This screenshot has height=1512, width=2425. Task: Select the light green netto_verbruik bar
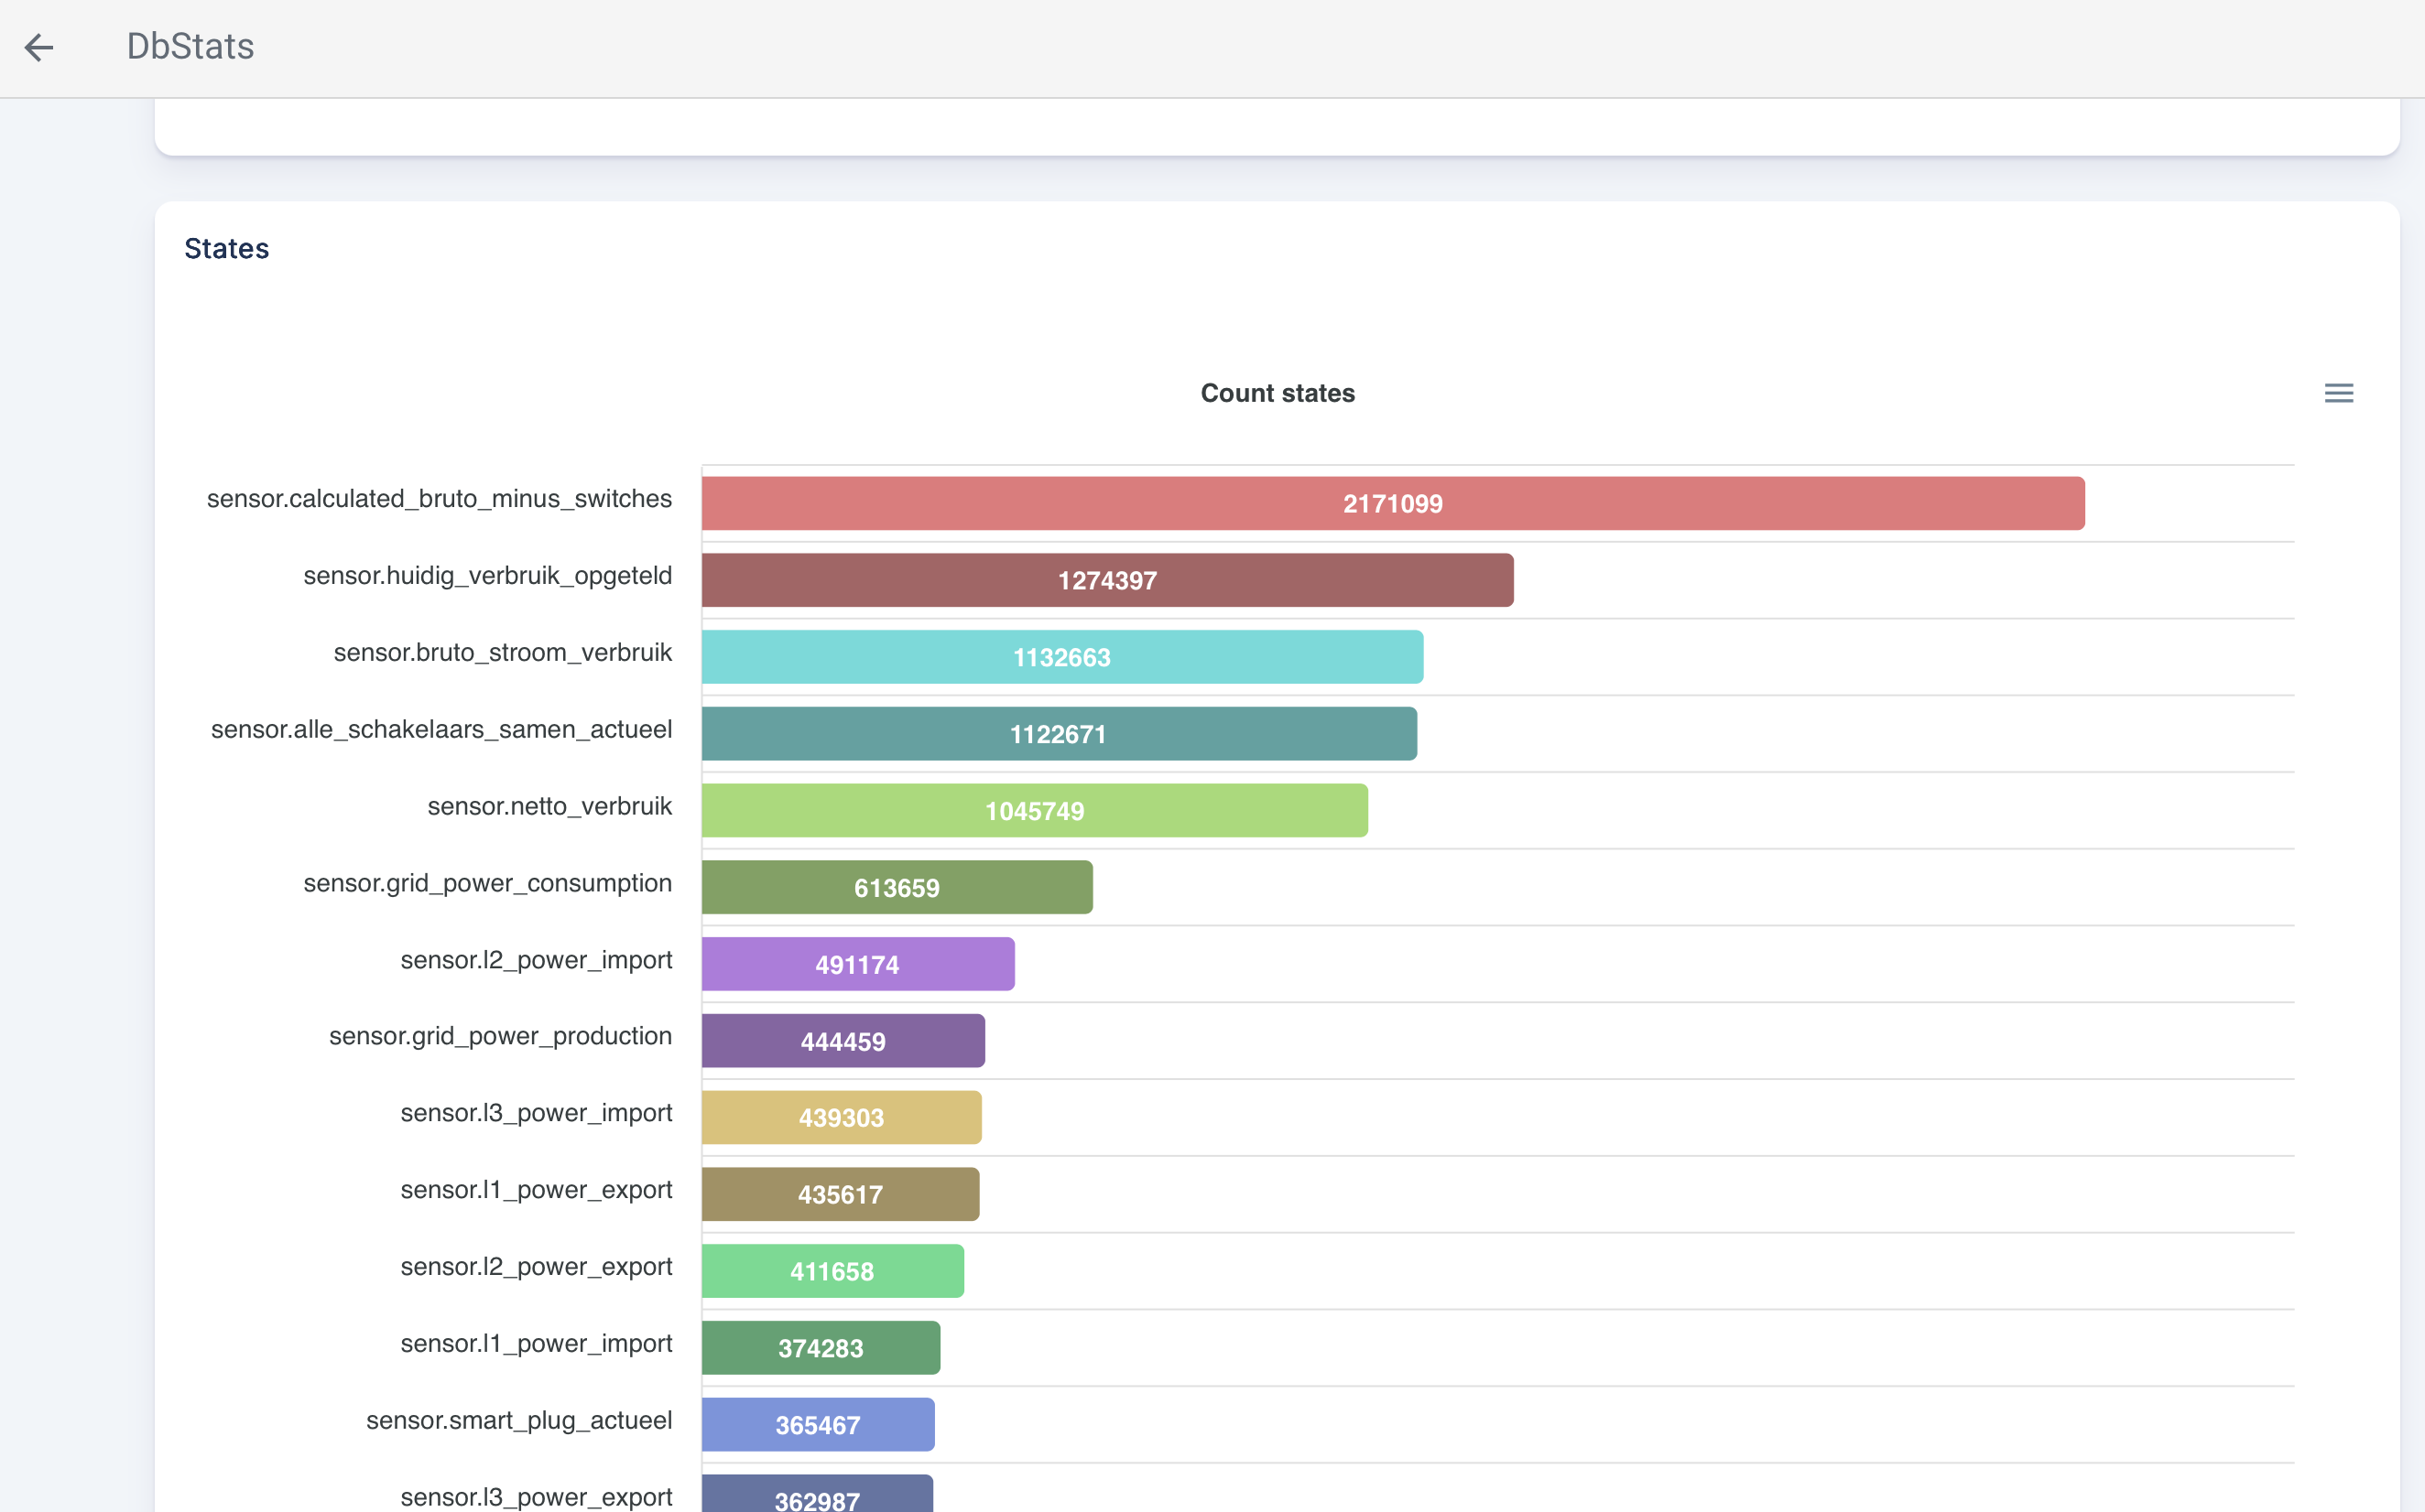coord(1035,811)
